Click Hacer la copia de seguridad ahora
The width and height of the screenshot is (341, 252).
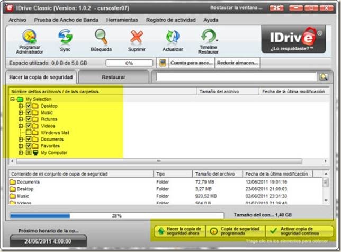coord(180,231)
